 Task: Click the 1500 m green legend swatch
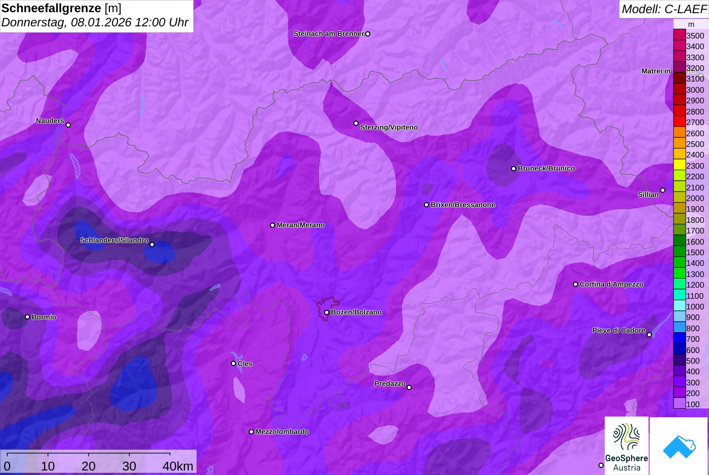679,252
